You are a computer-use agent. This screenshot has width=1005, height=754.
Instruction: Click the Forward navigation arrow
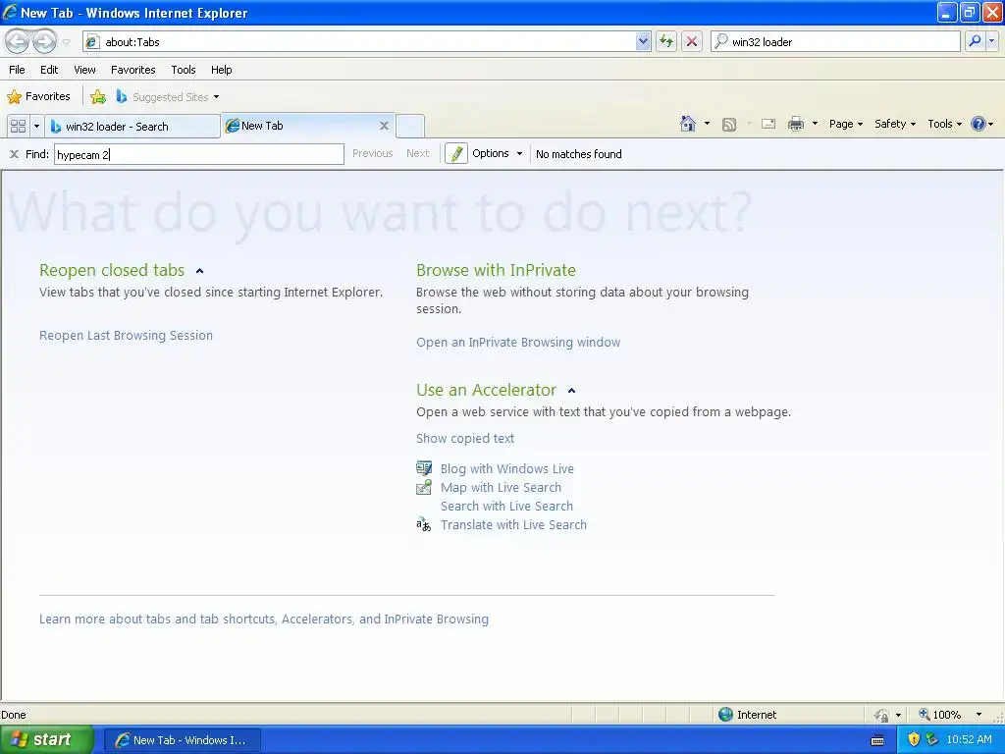click(44, 41)
